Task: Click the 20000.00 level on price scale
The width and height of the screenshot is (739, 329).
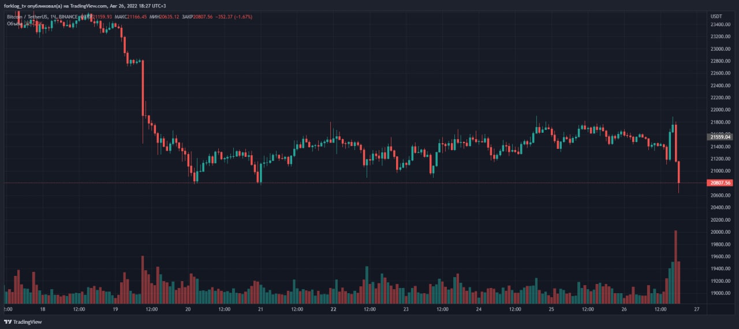Action: 720,232
